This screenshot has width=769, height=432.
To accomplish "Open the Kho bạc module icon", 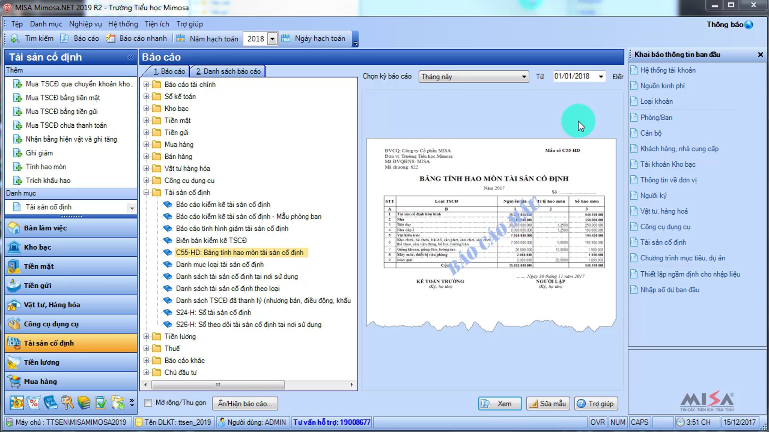I will point(14,247).
